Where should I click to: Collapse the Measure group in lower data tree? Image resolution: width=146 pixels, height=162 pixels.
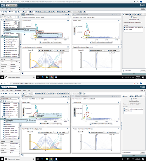[x=1, y=117]
